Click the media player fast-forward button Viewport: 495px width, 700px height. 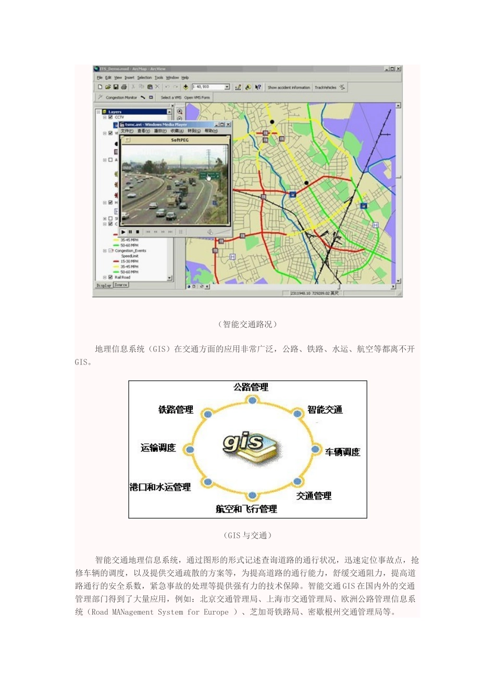(x=163, y=232)
